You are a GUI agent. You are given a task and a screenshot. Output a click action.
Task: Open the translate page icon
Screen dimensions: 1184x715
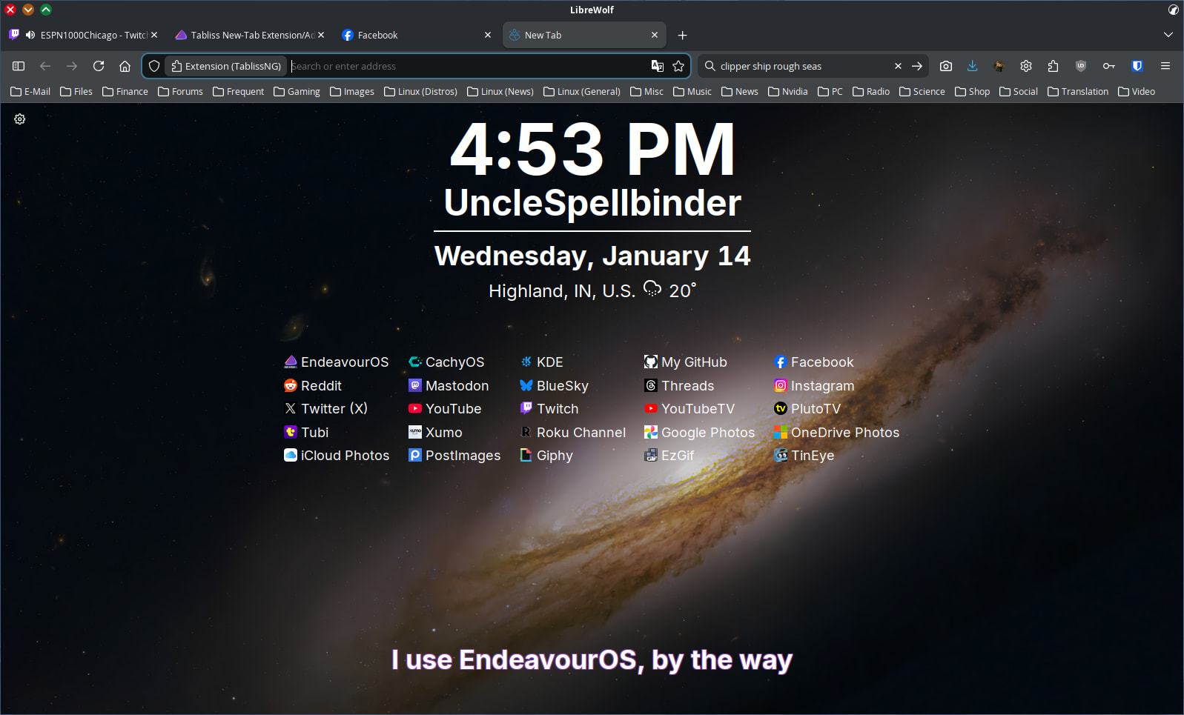[x=657, y=66]
